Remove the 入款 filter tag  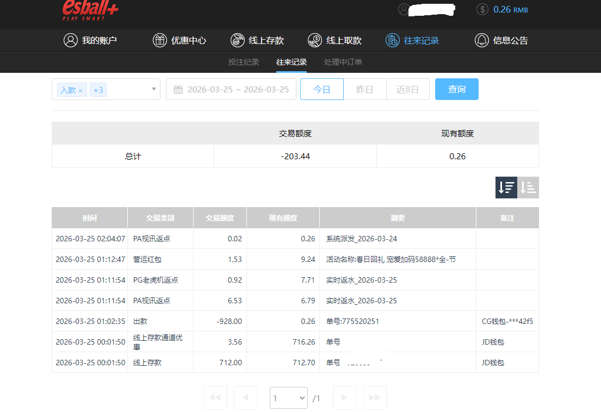[80, 91]
